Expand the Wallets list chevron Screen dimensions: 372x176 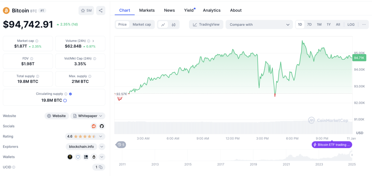coord(102,157)
